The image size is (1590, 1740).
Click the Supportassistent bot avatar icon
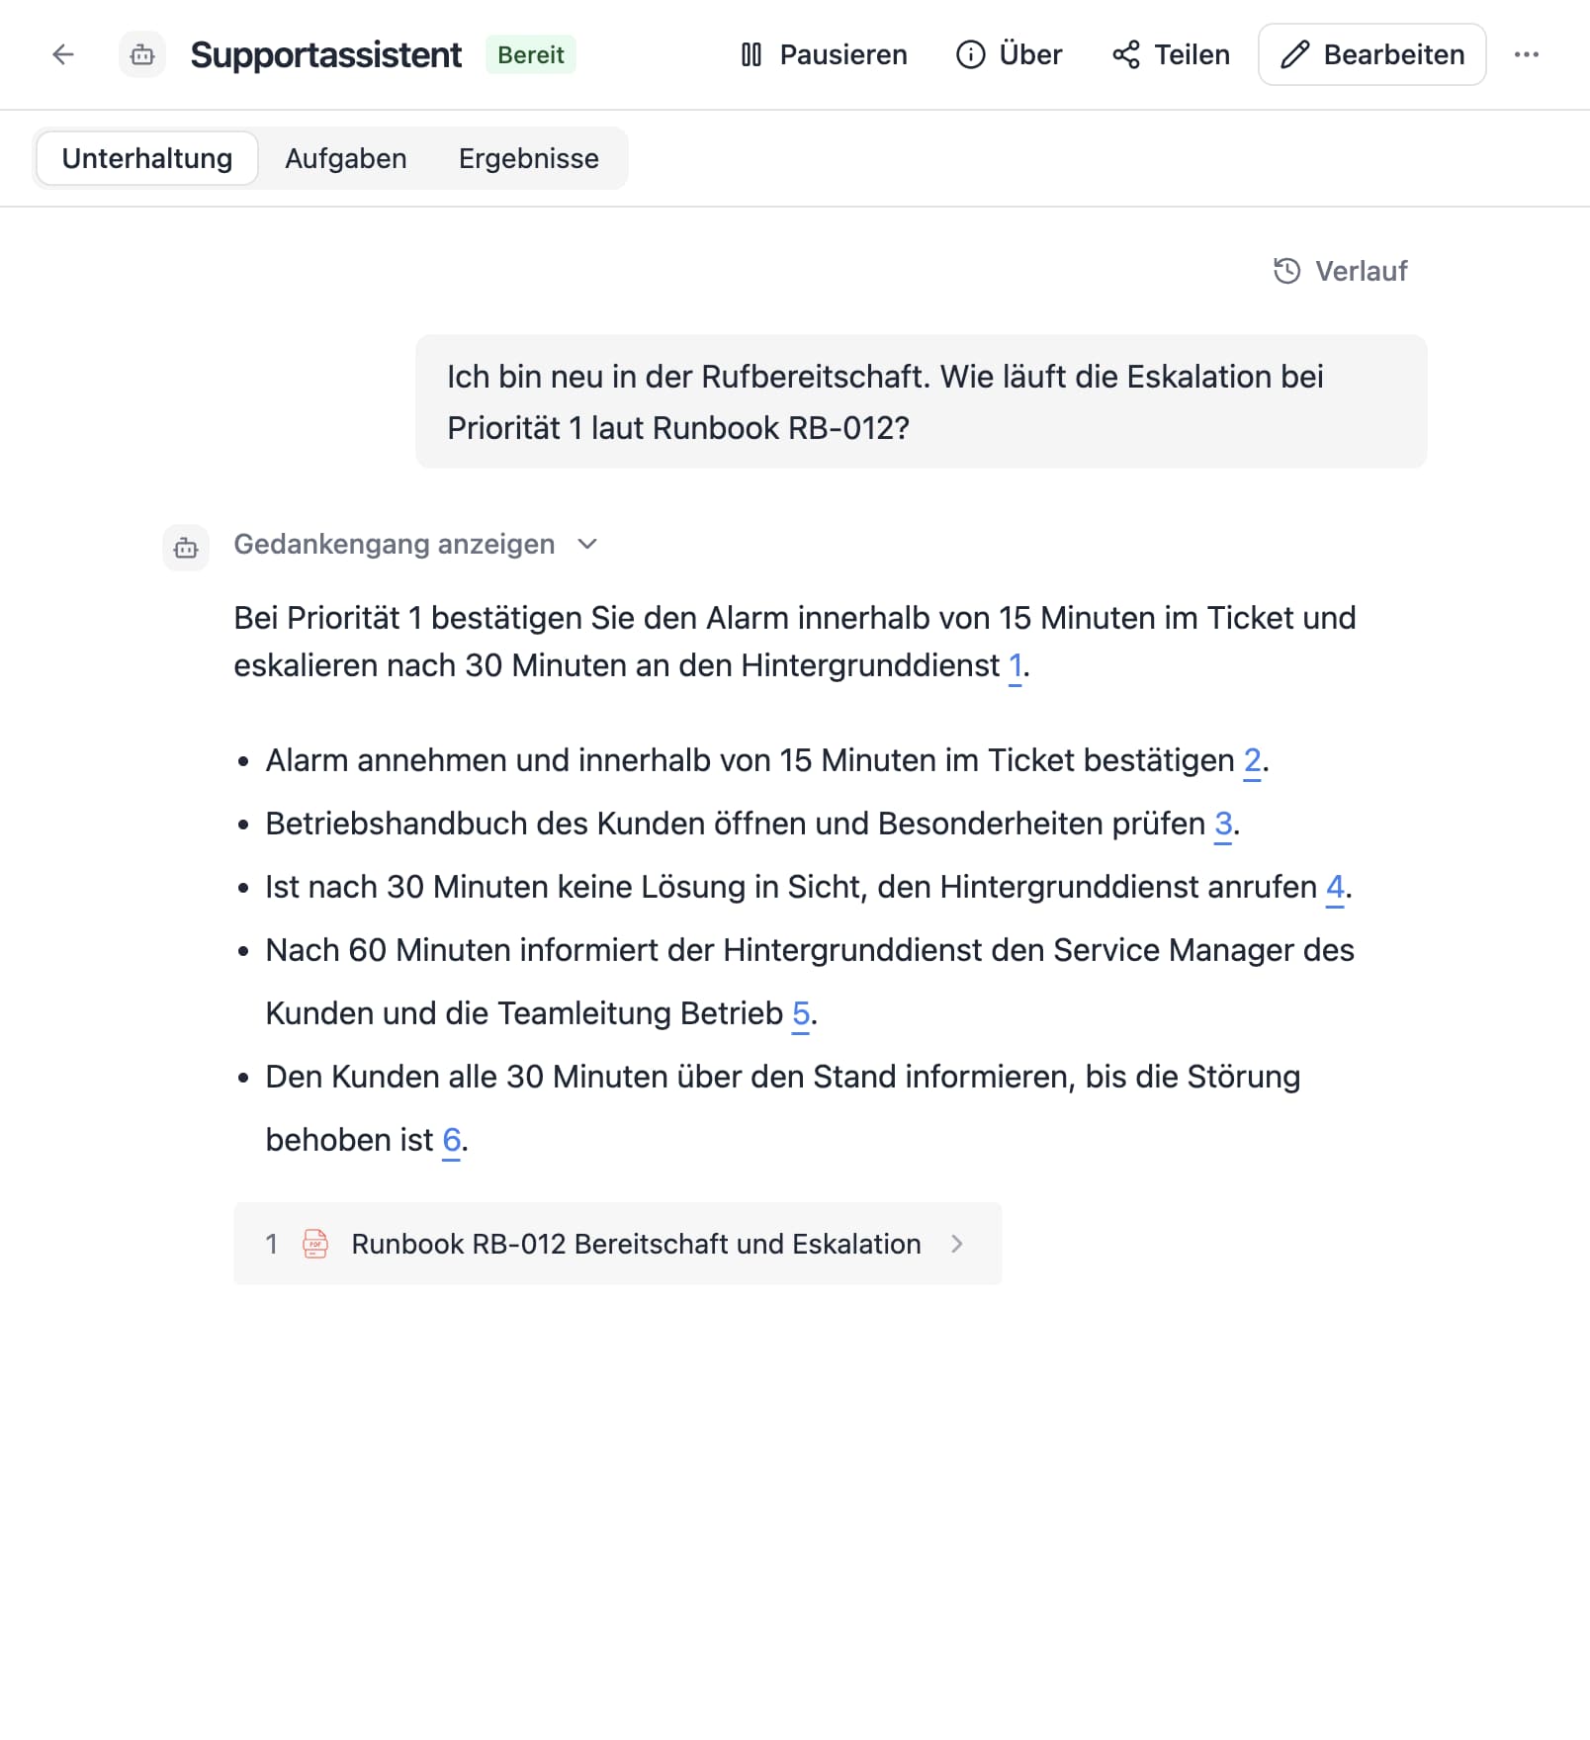[x=142, y=54]
